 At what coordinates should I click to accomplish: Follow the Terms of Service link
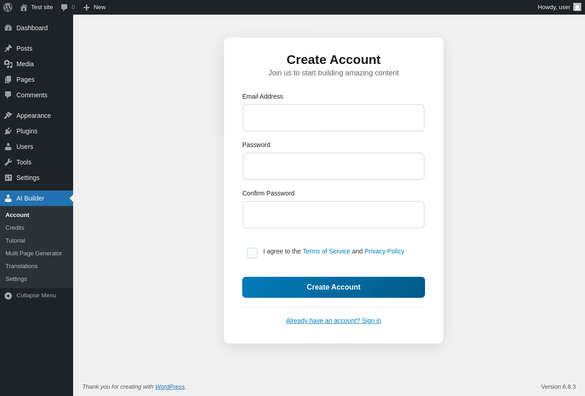pos(326,251)
